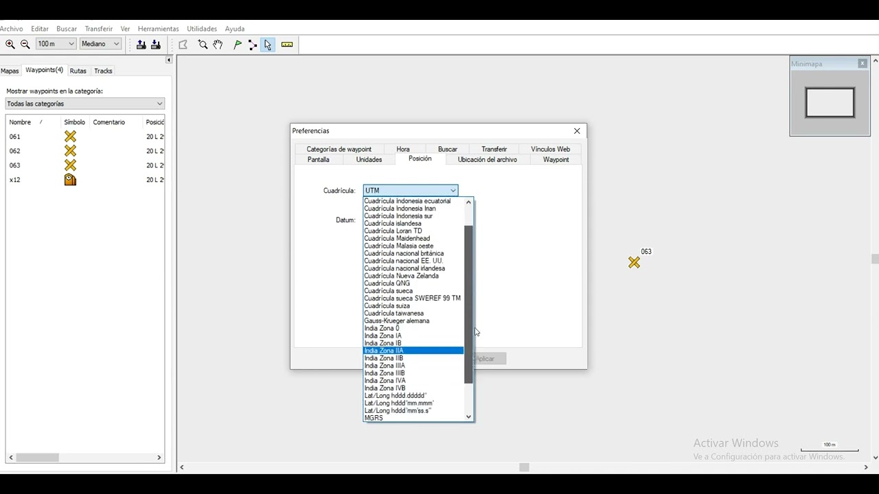The width and height of the screenshot is (879, 494).
Task: Switch to the Mapas tab
Action: pos(10,71)
